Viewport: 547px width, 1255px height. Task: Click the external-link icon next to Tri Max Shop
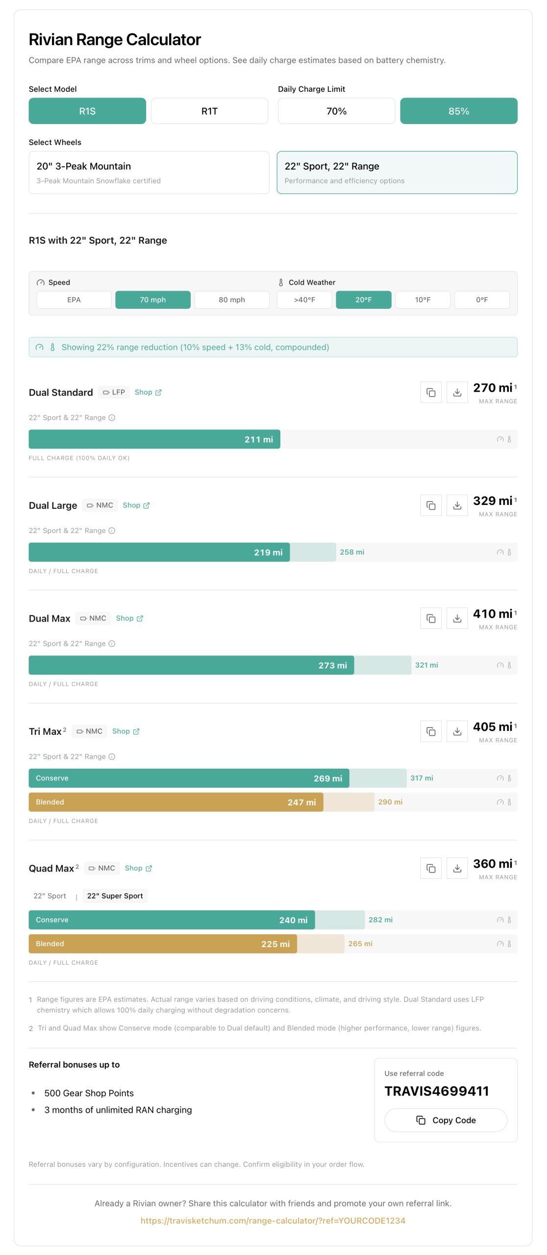click(137, 731)
